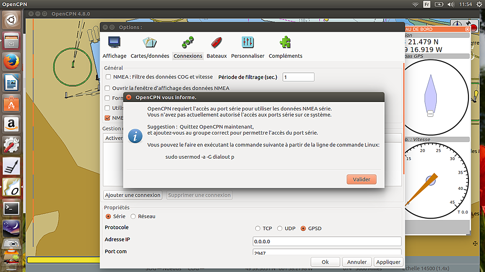
Task: Open LibreOffice Writer from the launcher
Action: (11, 83)
